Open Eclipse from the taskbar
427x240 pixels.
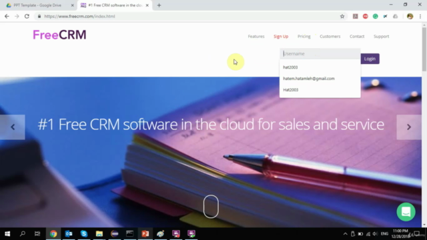[x=114, y=234]
